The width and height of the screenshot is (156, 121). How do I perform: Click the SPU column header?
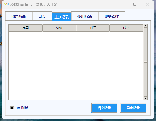pyautogui.click(x=59, y=28)
